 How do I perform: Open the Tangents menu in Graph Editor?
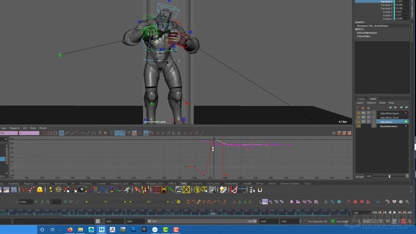(14, 128)
